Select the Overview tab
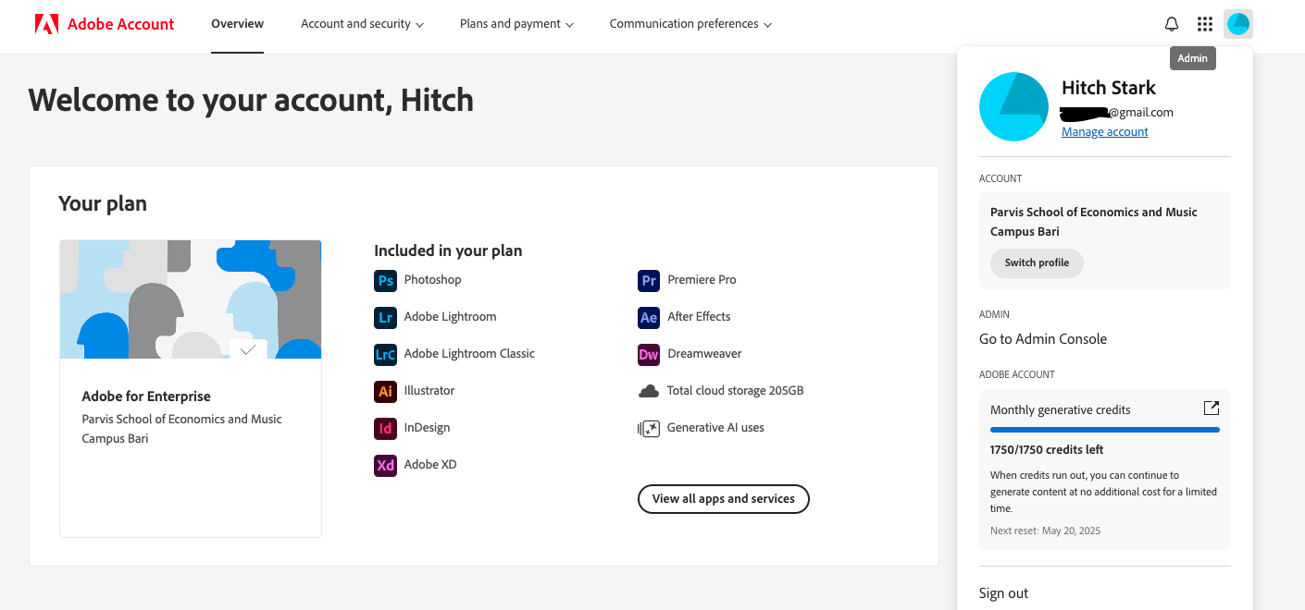 click(237, 24)
